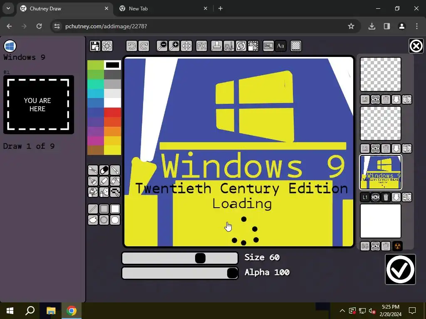The image size is (426, 319).
Task: Swap layer L3 with L2 icon
Action: [407, 100]
